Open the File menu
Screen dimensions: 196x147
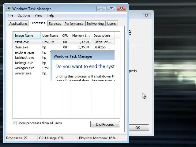click(x=10, y=15)
